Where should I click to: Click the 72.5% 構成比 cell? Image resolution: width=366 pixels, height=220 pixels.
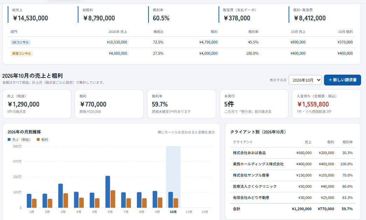(x=158, y=42)
